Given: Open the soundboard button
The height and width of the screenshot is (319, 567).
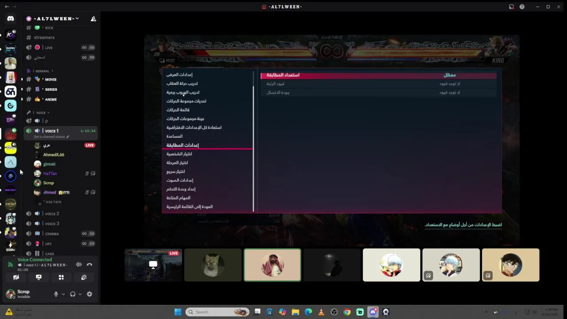Looking at the screenshot, I should [x=84, y=277].
